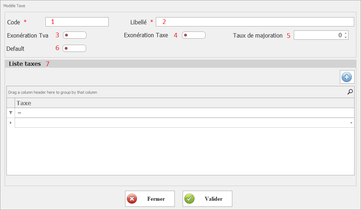The width and height of the screenshot is (361, 210).
Task: Select the Taux de majoration value field
Action: click(x=318, y=35)
